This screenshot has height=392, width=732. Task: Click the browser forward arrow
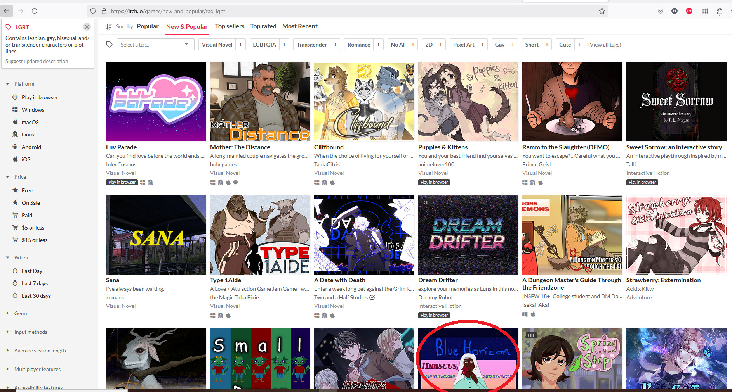pos(21,11)
